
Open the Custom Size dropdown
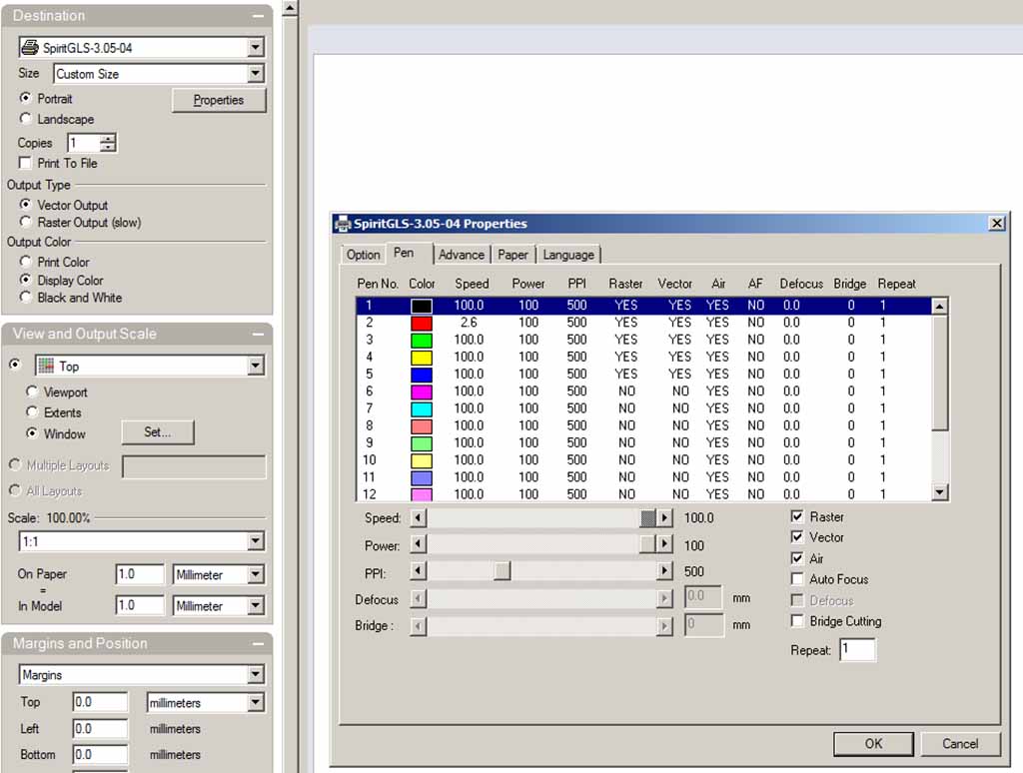[x=256, y=74]
